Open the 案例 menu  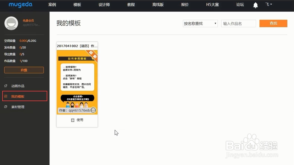(52, 5)
